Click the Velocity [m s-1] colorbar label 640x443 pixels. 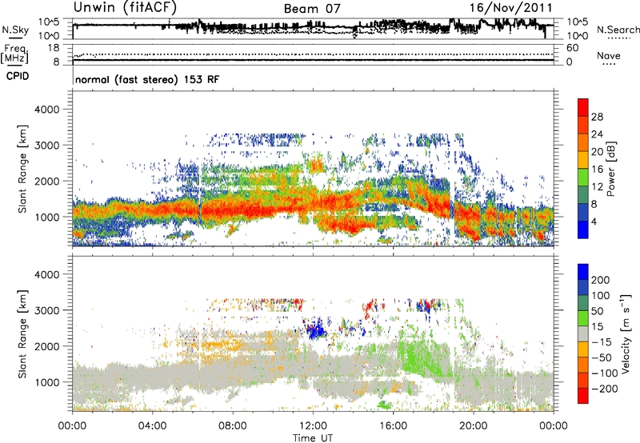point(626,333)
